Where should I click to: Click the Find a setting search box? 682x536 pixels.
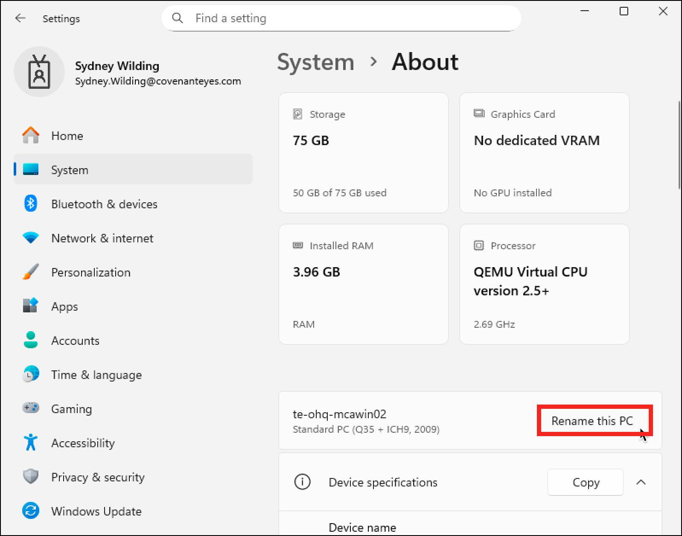341,18
